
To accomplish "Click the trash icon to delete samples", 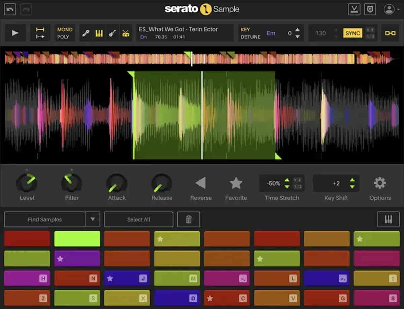I will click(189, 219).
